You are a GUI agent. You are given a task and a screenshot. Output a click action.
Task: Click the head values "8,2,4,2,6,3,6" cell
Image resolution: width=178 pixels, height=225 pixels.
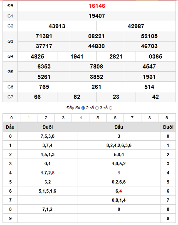119,145
